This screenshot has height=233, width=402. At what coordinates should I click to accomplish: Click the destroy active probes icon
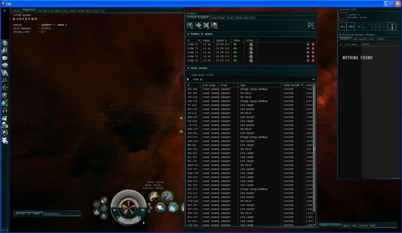pos(215,25)
